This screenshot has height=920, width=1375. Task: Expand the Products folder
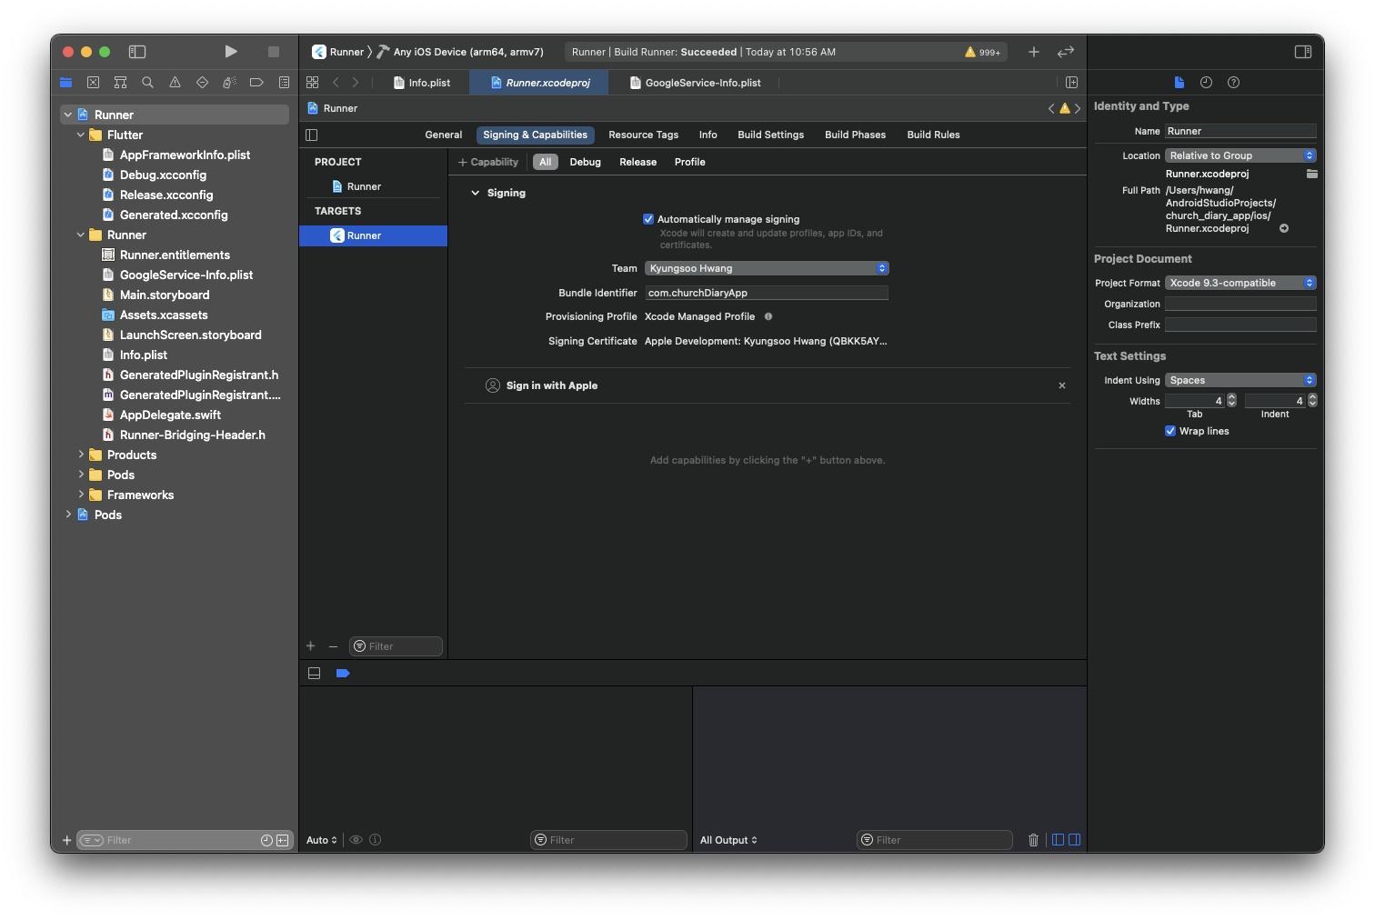[81, 455]
